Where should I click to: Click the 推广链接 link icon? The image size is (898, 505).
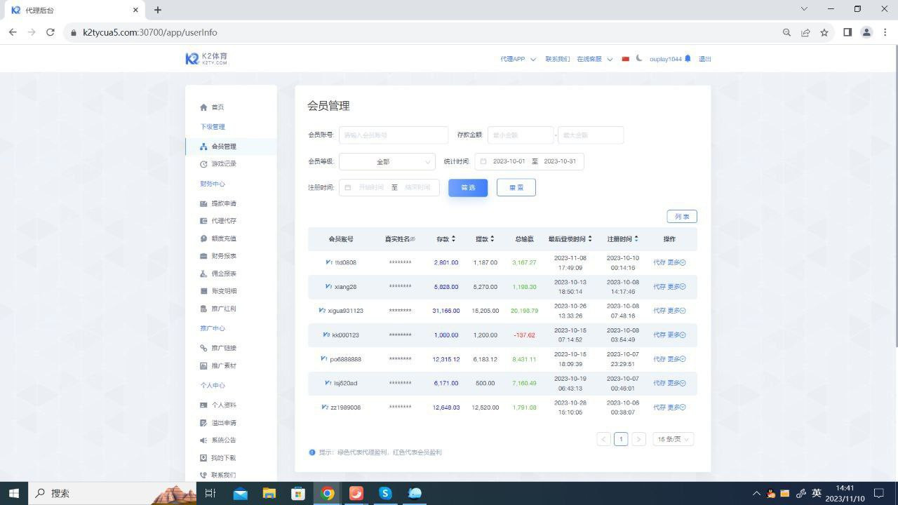tap(203, 348)
